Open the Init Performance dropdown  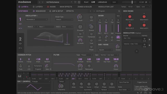tap(59, 2)
